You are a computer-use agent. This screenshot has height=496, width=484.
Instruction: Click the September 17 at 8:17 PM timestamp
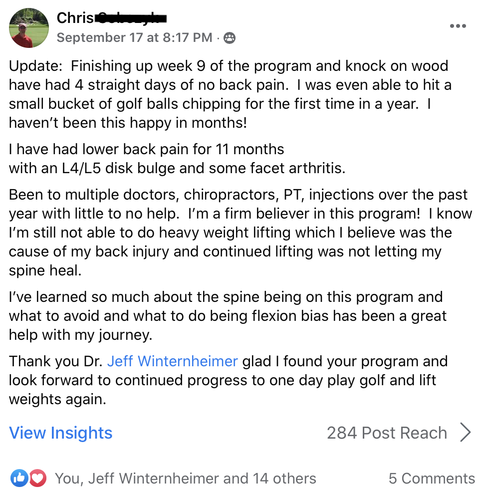tap(134, 37)
